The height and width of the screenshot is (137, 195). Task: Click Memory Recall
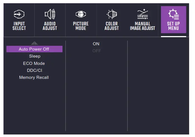click(x=34, y=77)
